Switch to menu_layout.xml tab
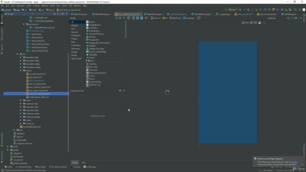306x172 pixels. 244,14
